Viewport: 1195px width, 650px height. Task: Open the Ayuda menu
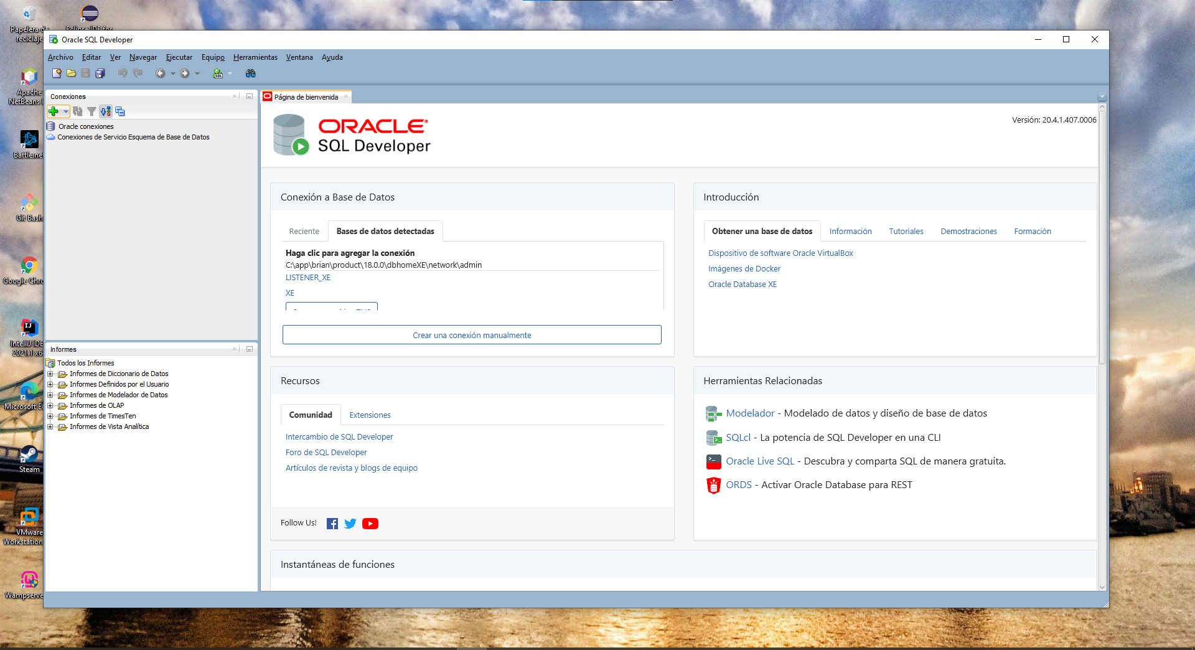(x=332, y=57)
